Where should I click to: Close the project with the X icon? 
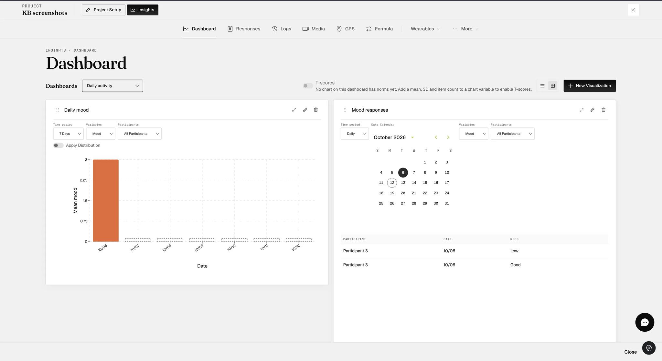pos(633,10)
